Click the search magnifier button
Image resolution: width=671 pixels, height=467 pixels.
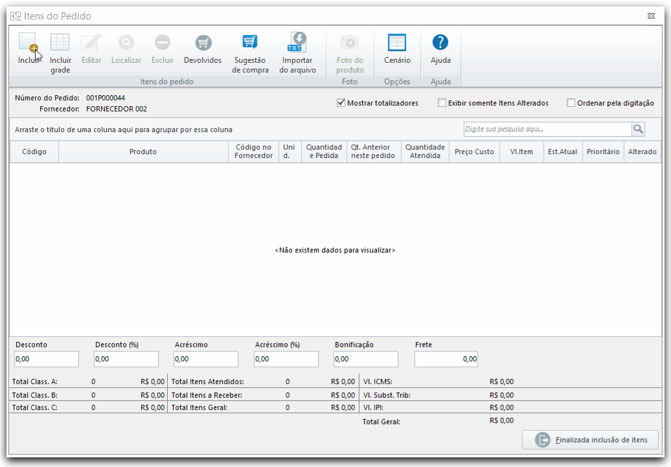click(638, 130)
